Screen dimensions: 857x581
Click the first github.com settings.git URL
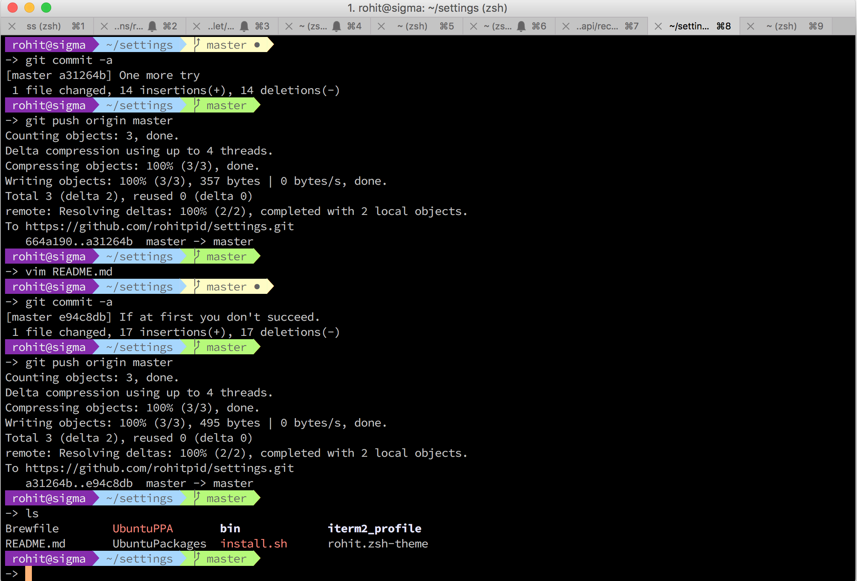[159, 226]
